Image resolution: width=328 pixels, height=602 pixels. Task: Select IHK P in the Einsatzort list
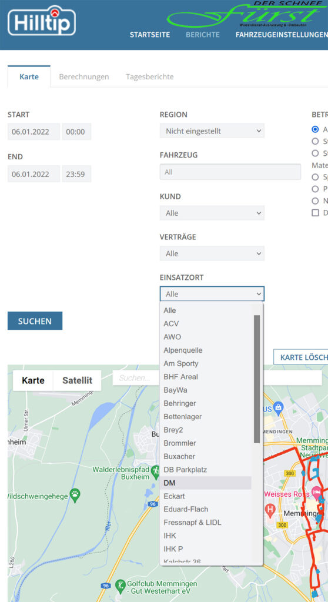[x=206, y=549]
